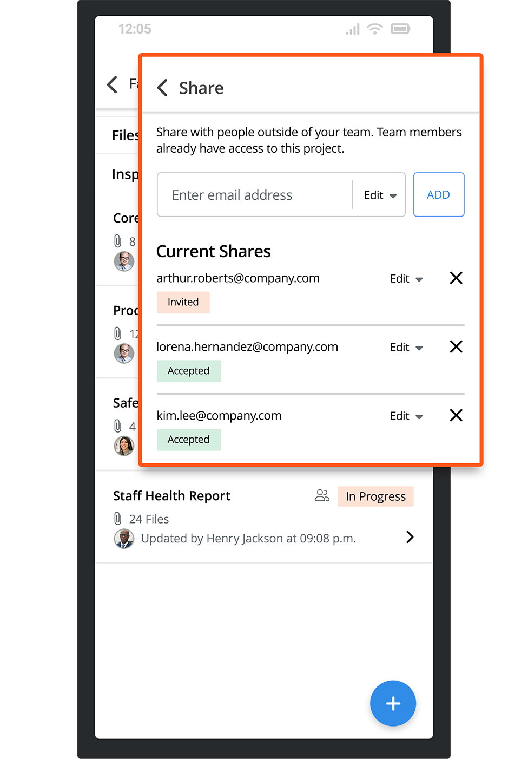The width and height of the screenshot is (528, 759).
Task: Change arthur.roberts permission via Edit dropdown
Action: click(406, 279)
